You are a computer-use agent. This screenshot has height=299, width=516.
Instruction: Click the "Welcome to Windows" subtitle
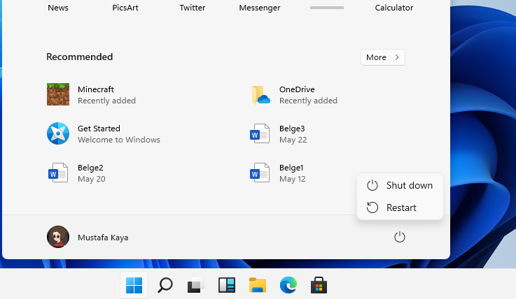[x=119, y=140]
